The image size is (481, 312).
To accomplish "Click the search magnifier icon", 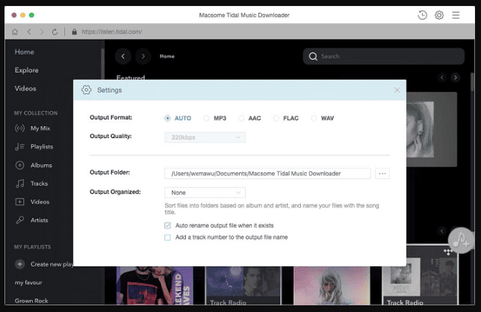I will click(x=313, y=57).
